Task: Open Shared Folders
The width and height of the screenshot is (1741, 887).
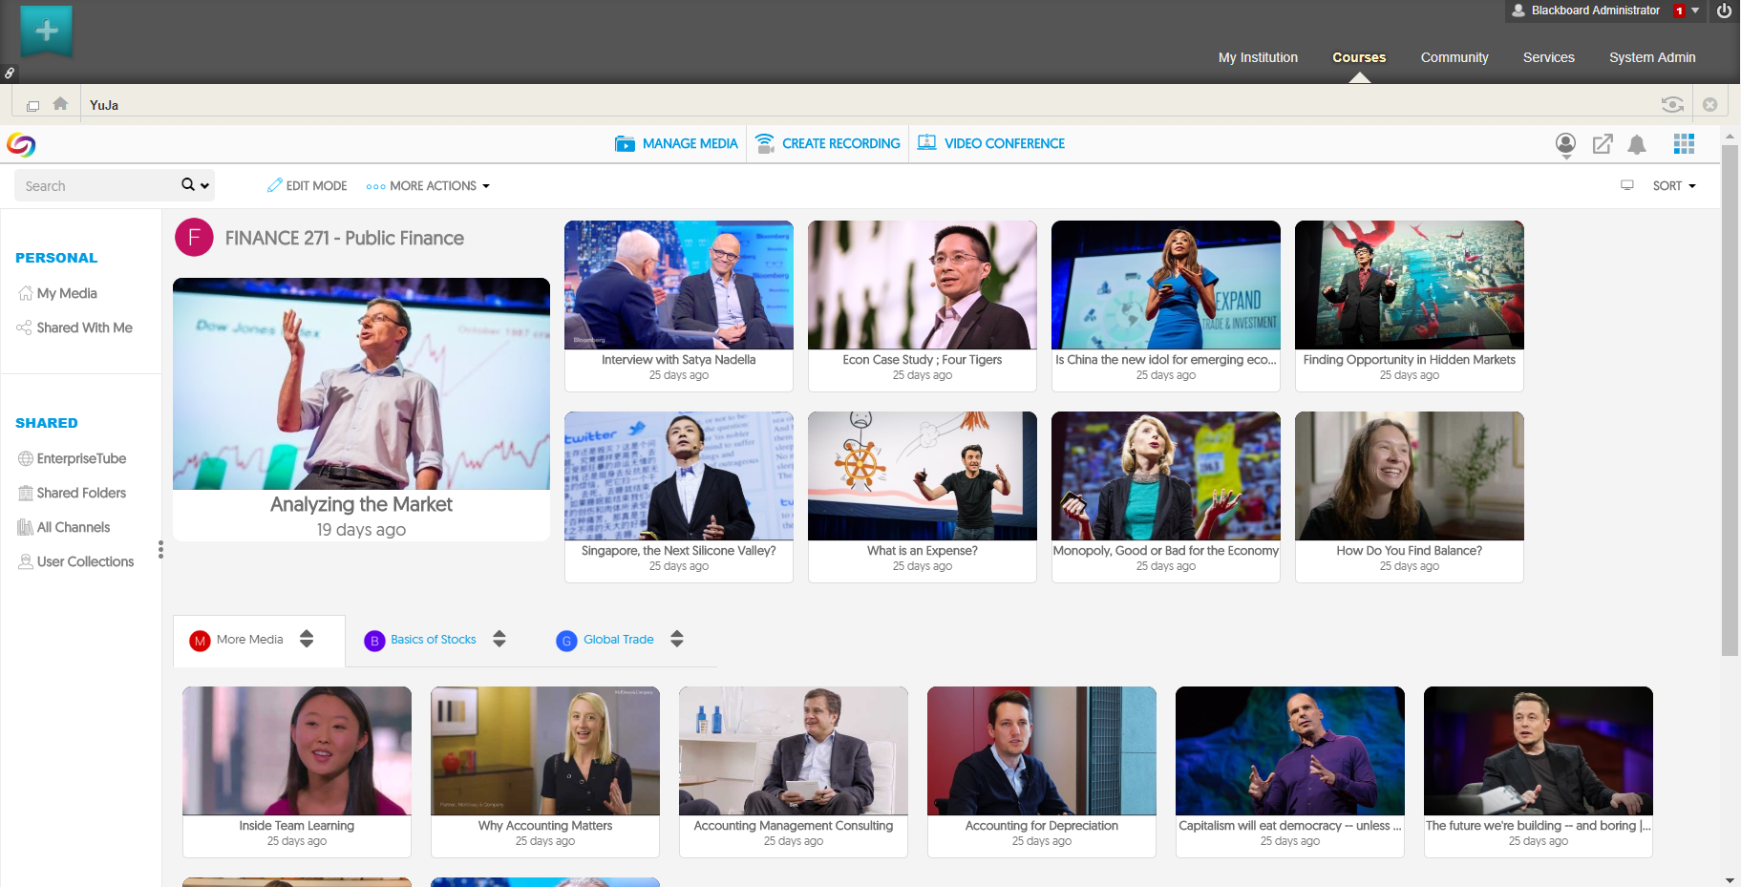Action: 72,493
